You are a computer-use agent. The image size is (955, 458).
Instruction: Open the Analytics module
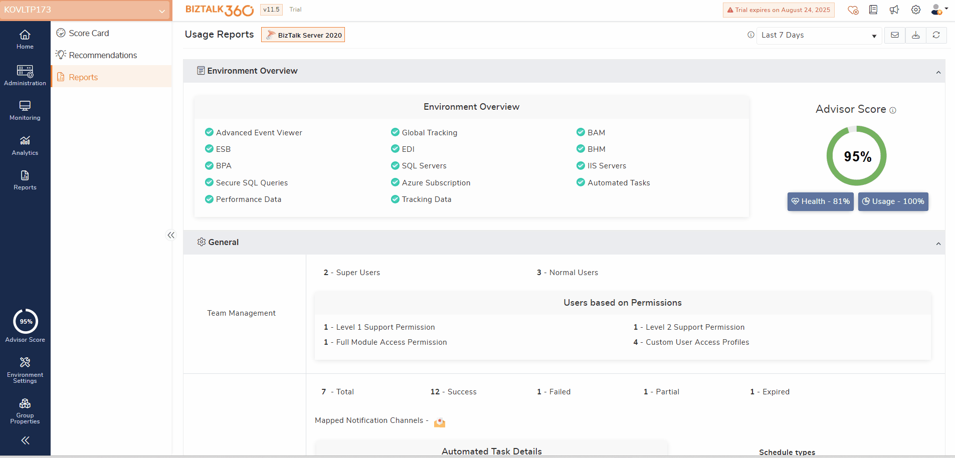tap(25, 146)
